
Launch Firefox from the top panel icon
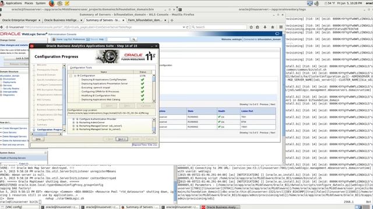pos(52,3)
